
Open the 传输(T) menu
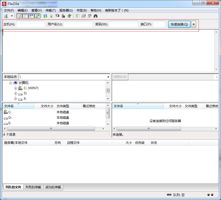51,10
